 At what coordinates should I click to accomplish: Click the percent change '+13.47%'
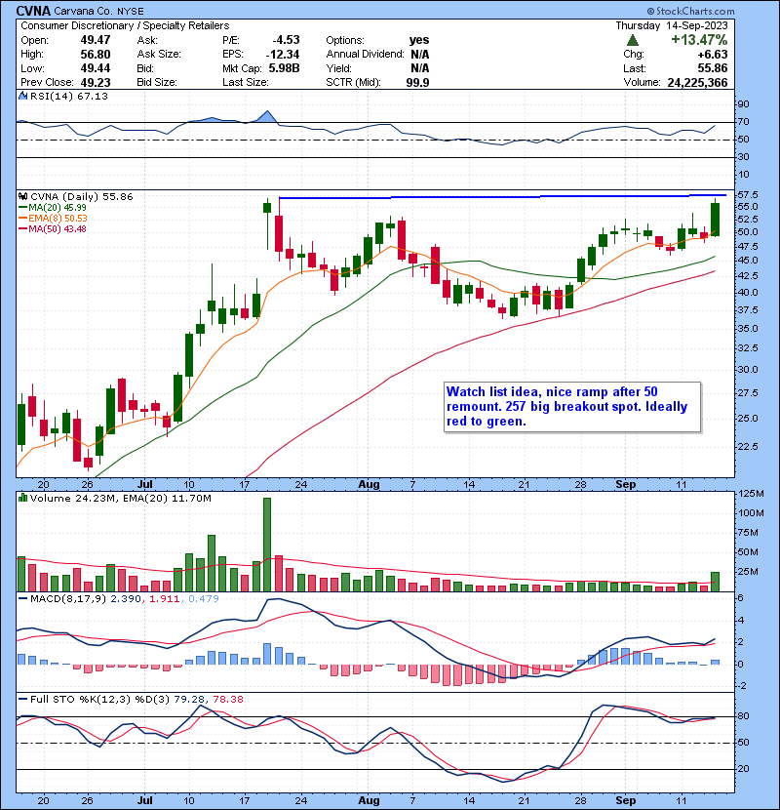coord(699,40)
